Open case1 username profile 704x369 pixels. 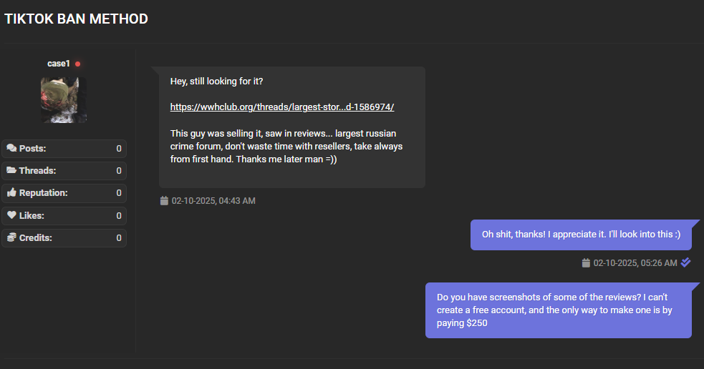[x=59, y=64]
